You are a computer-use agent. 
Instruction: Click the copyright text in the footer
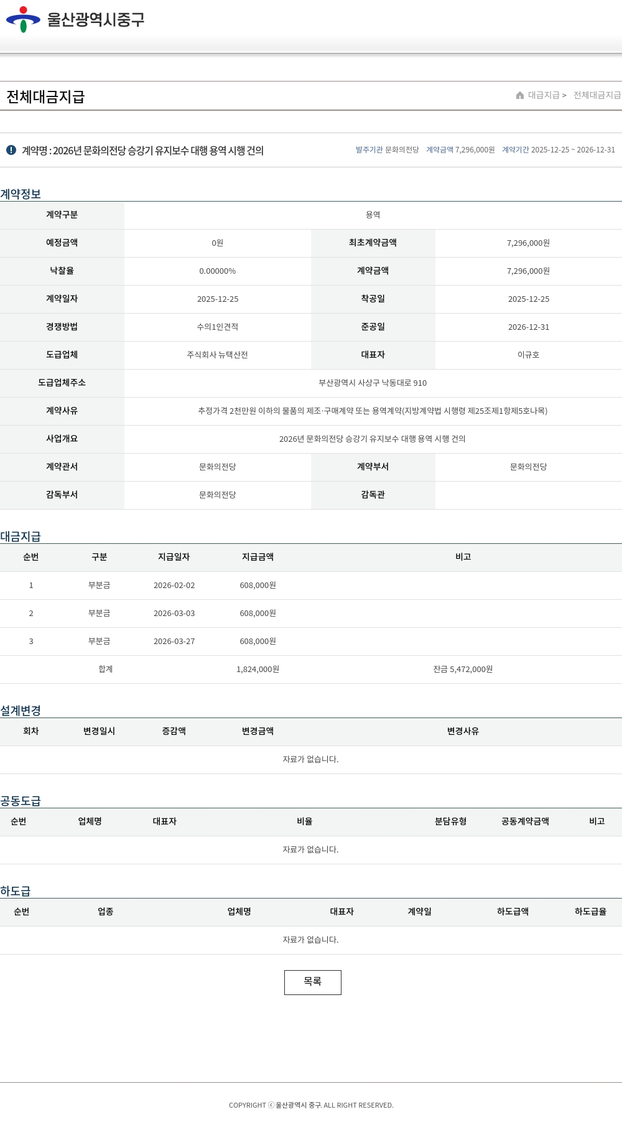[x=311, y=1105]
